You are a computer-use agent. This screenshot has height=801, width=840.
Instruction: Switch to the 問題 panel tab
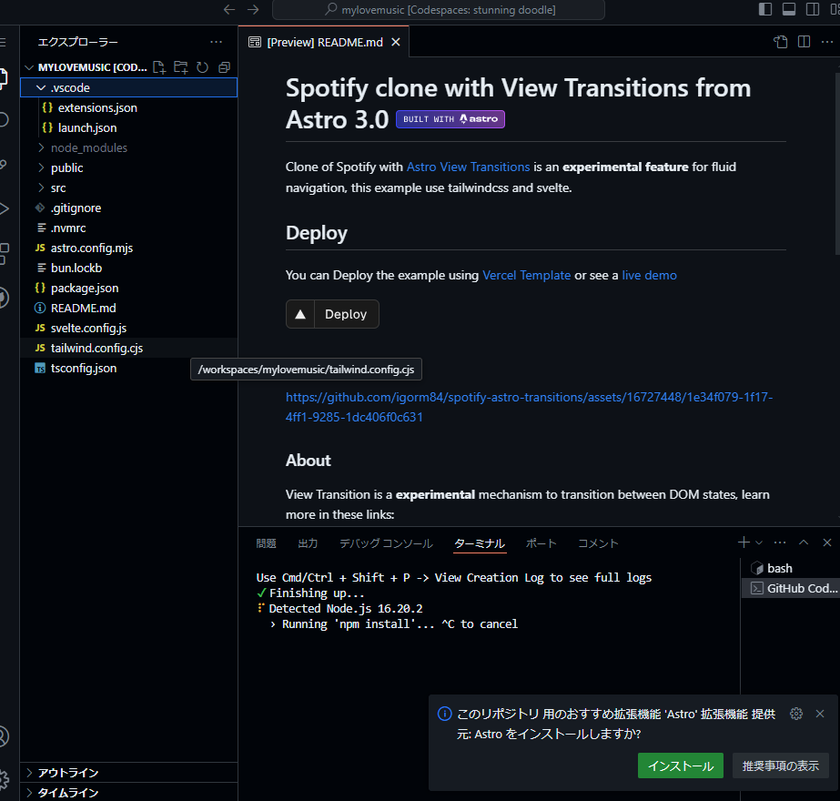click(267, 543)
